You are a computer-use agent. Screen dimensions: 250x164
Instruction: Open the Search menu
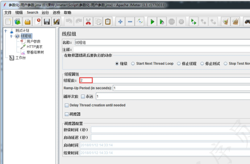(33, 12)
